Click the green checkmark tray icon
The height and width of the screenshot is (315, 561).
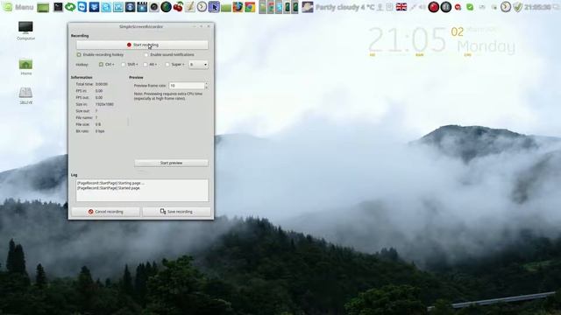click(470, 7)
